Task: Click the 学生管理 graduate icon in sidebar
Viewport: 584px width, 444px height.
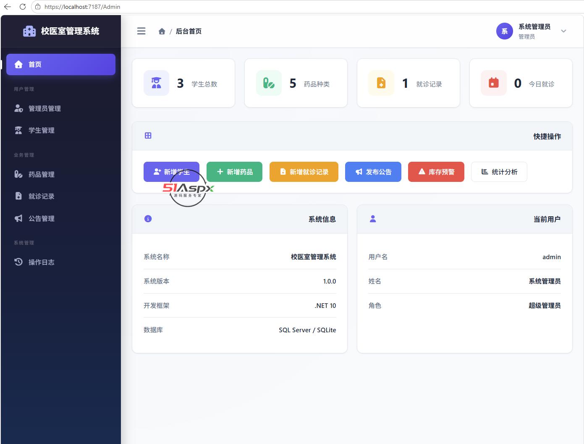Action: click(x=18, y=130)
